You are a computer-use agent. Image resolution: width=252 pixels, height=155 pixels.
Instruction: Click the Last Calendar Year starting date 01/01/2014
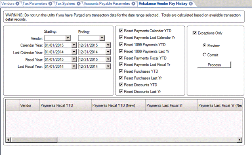tap(54, 52)
